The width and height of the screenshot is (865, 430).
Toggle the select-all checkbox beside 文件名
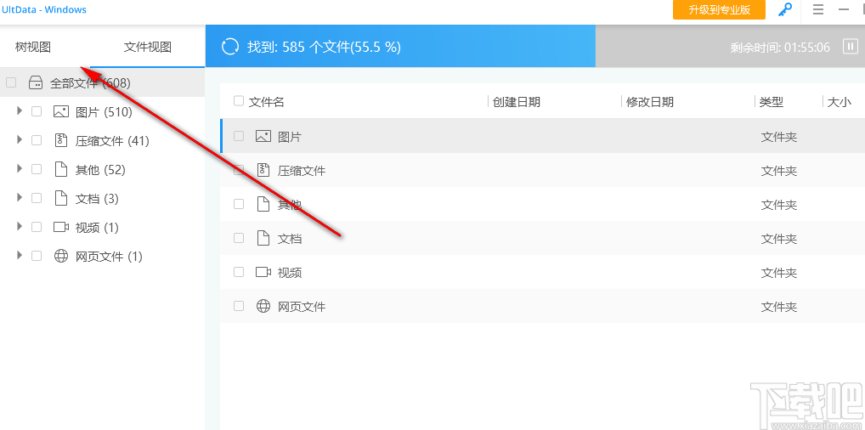click(x=238, y=100)
